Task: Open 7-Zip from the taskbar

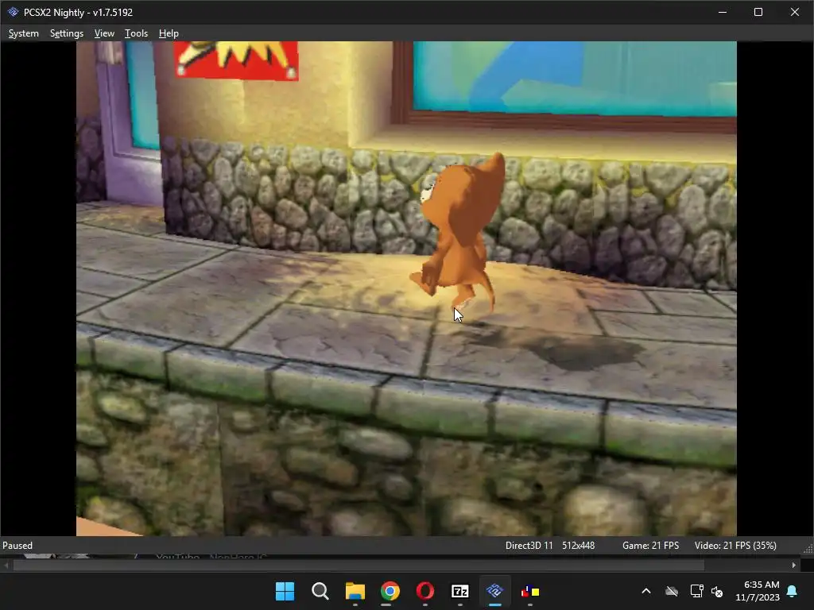Action: pos(460,591)
